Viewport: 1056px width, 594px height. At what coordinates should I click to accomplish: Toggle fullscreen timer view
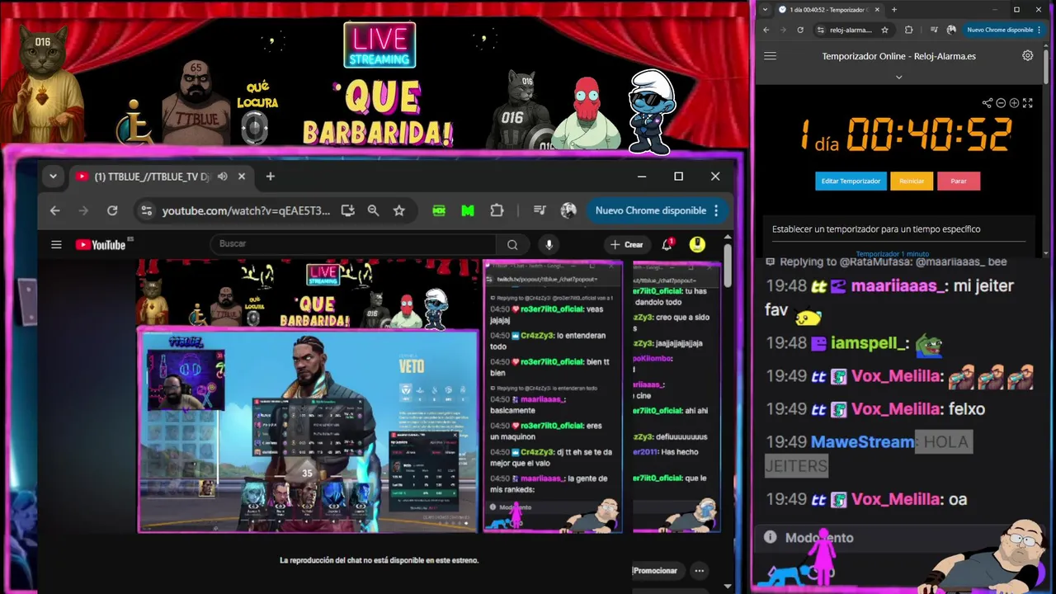pyautogui.click(x=1028, y=103)
